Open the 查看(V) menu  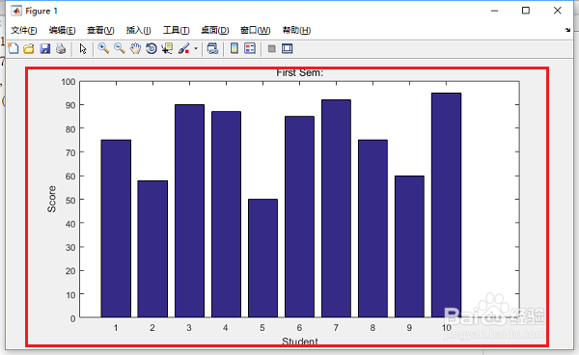(x=100, y=30)
